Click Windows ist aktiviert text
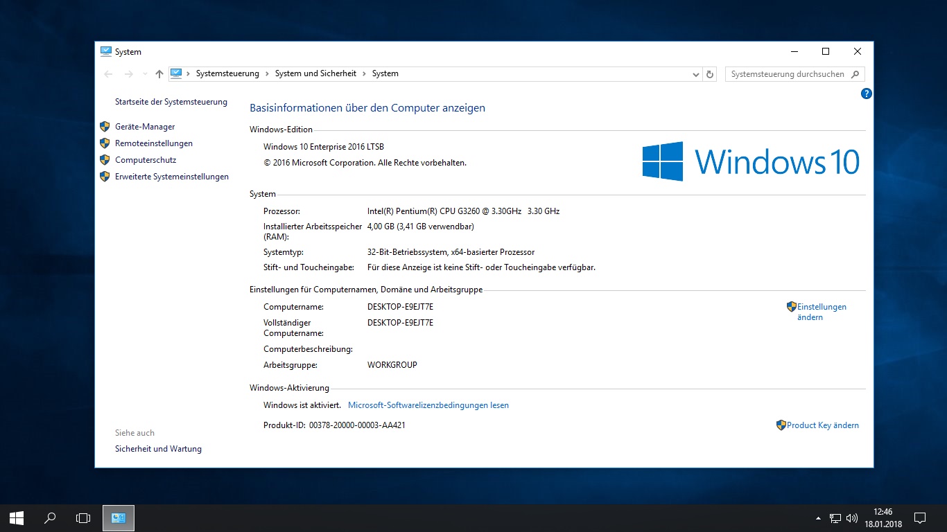This screenshot has width=947, height=532. [302, 405]
